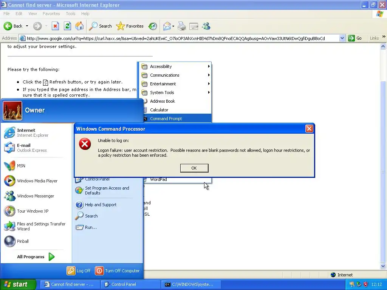The height and width of the screenshot is (290, 387).
Task: Click the security shield tray icon
Action: pos(366,284)
